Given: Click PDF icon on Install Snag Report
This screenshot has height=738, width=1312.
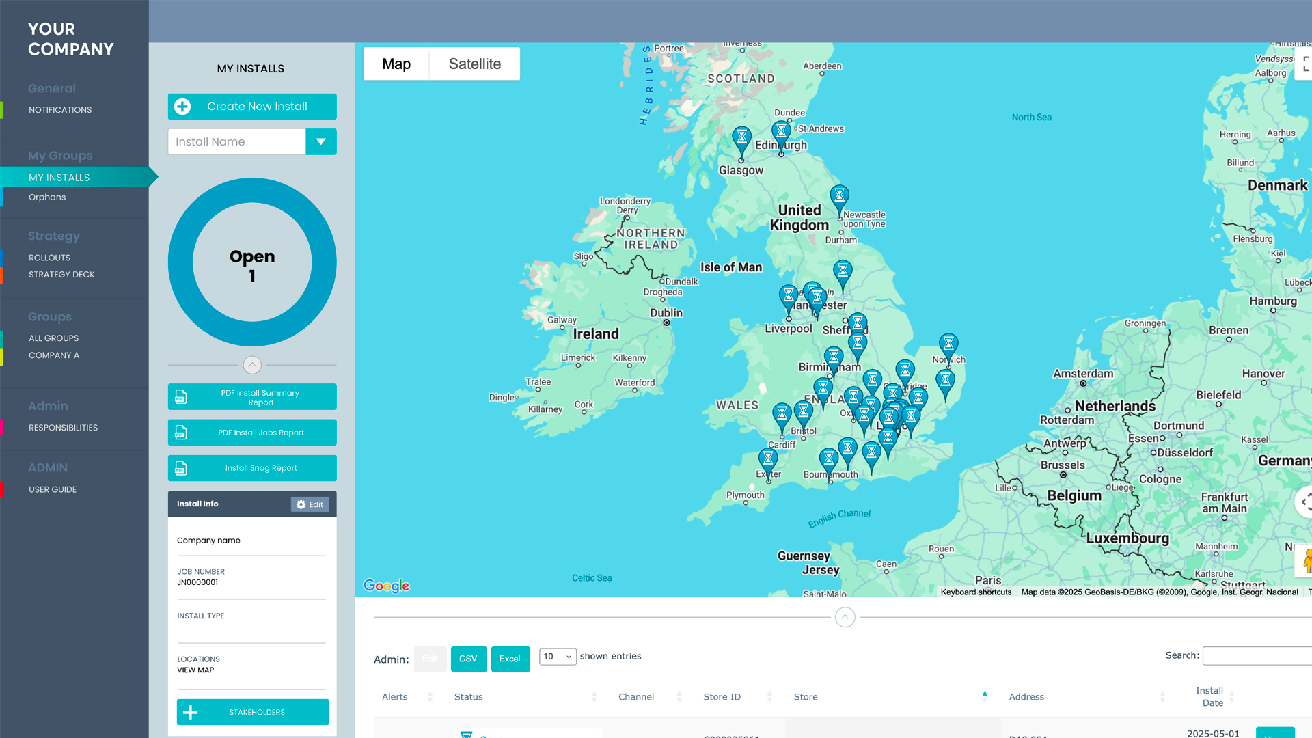Looking at the screenshot, I should click(181, 468).
